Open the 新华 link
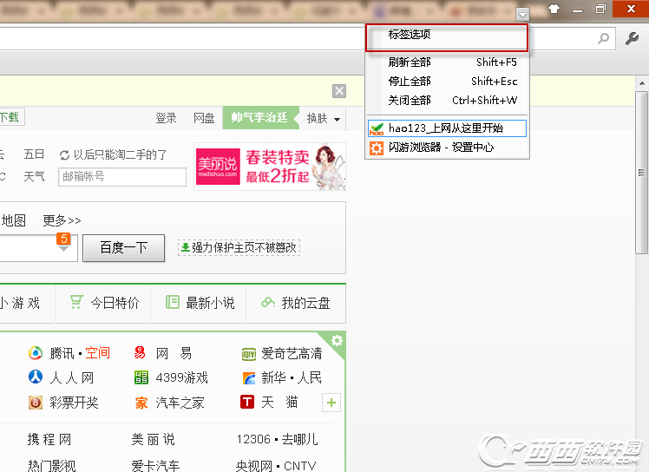Viewport: 649px width, 472px height. pos(273,377)
